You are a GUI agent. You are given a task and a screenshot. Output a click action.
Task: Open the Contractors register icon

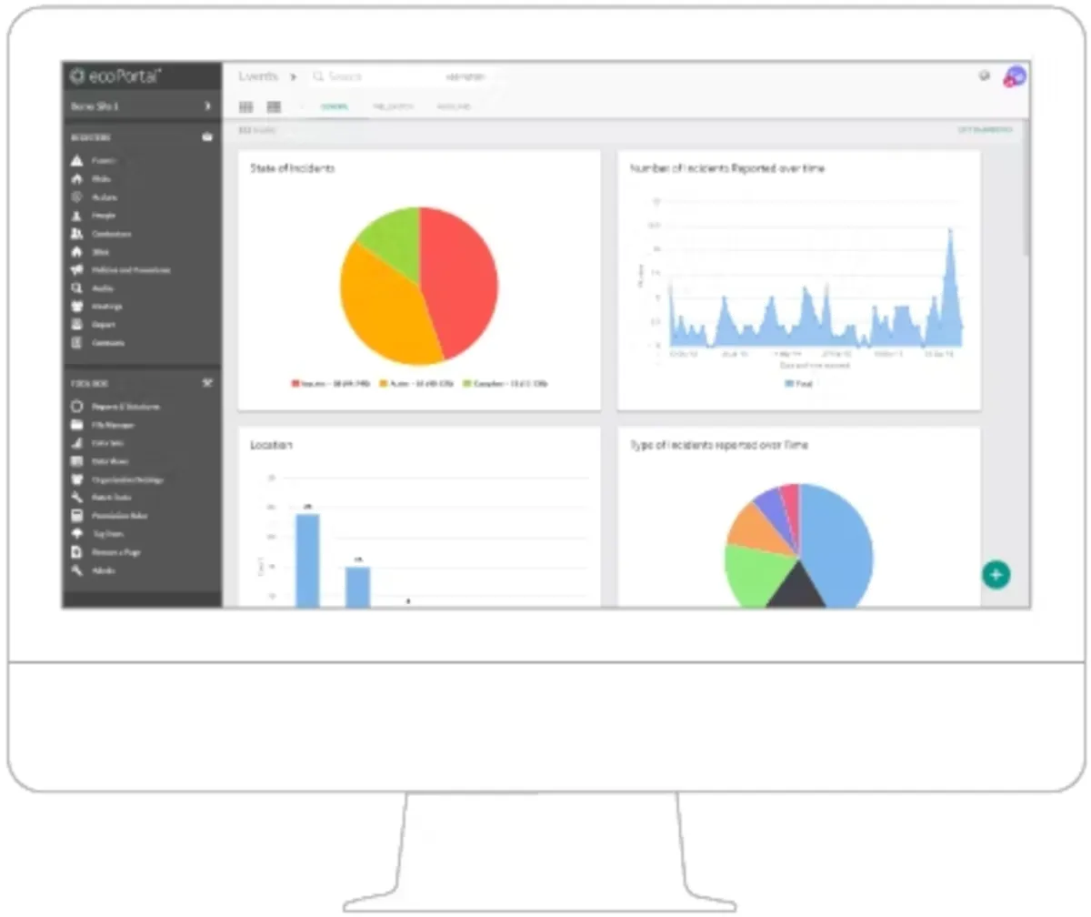click(77, 234)
